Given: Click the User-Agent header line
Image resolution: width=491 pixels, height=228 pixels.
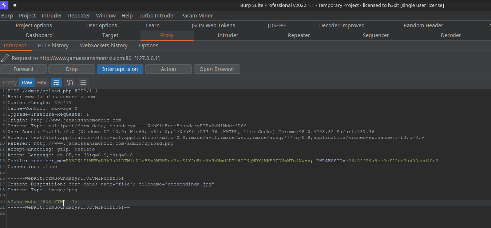Looking at the screenshot, I should pos(191,132).
